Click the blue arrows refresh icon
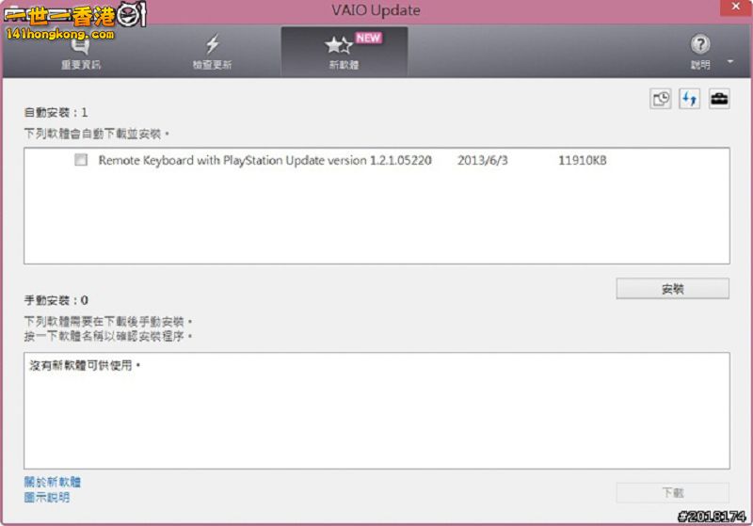The image size is (753, 526). point(690,99)
